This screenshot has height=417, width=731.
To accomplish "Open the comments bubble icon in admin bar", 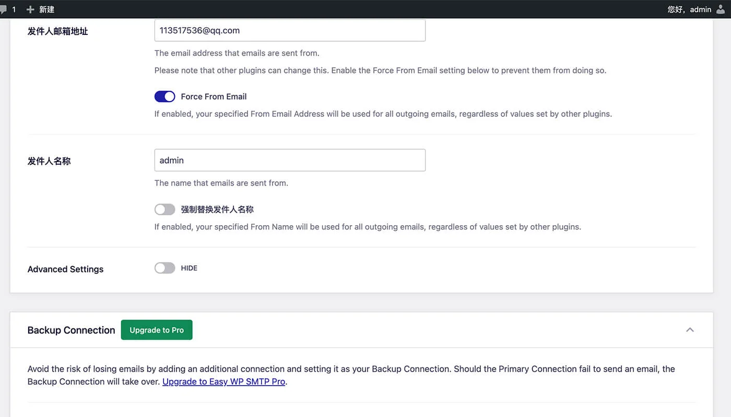I will (x=4, y=9).
